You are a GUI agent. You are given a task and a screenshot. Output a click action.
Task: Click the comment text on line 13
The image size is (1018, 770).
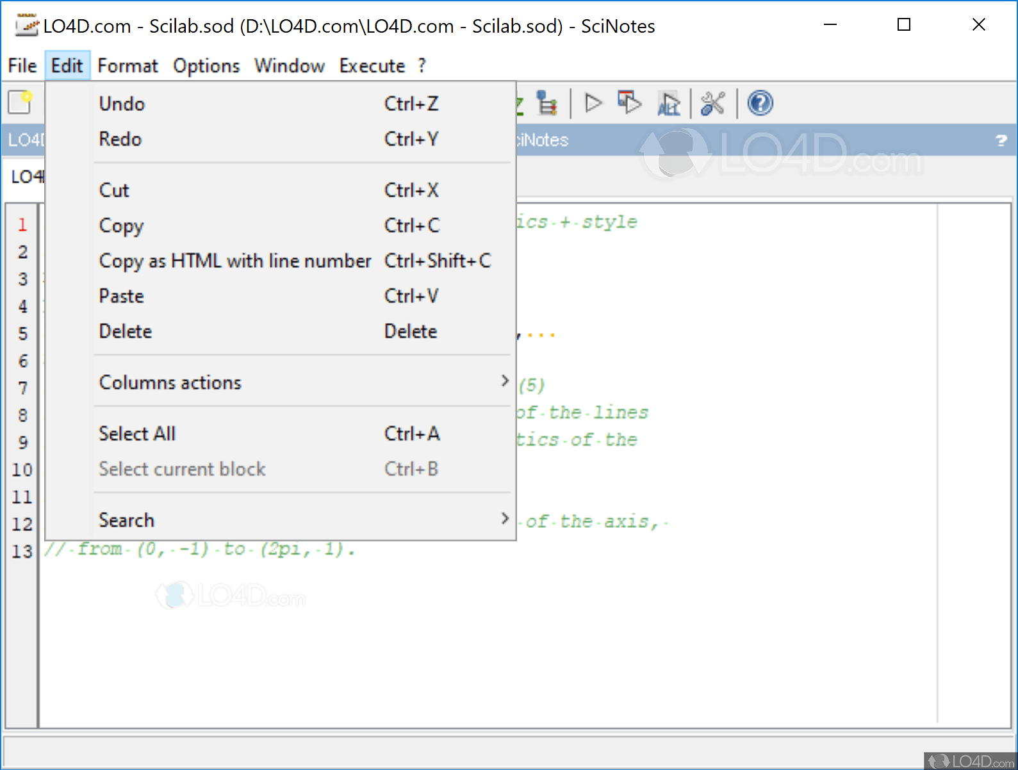click(x=199, y=550)
